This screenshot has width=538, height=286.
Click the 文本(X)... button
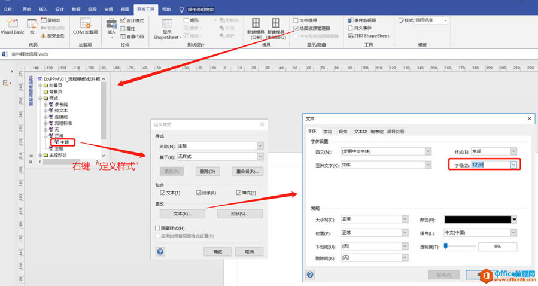point(182,214)
